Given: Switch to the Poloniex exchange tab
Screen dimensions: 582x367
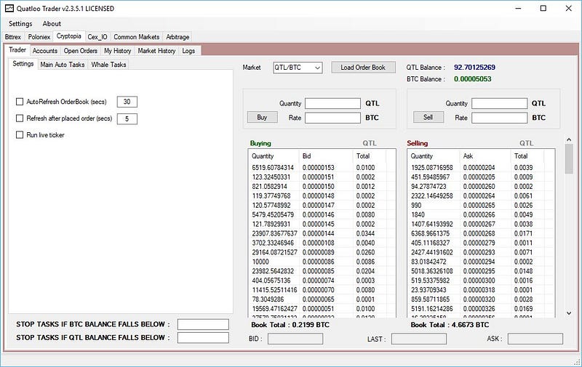Looking at the screenshot, I should (x=39, y=37).
